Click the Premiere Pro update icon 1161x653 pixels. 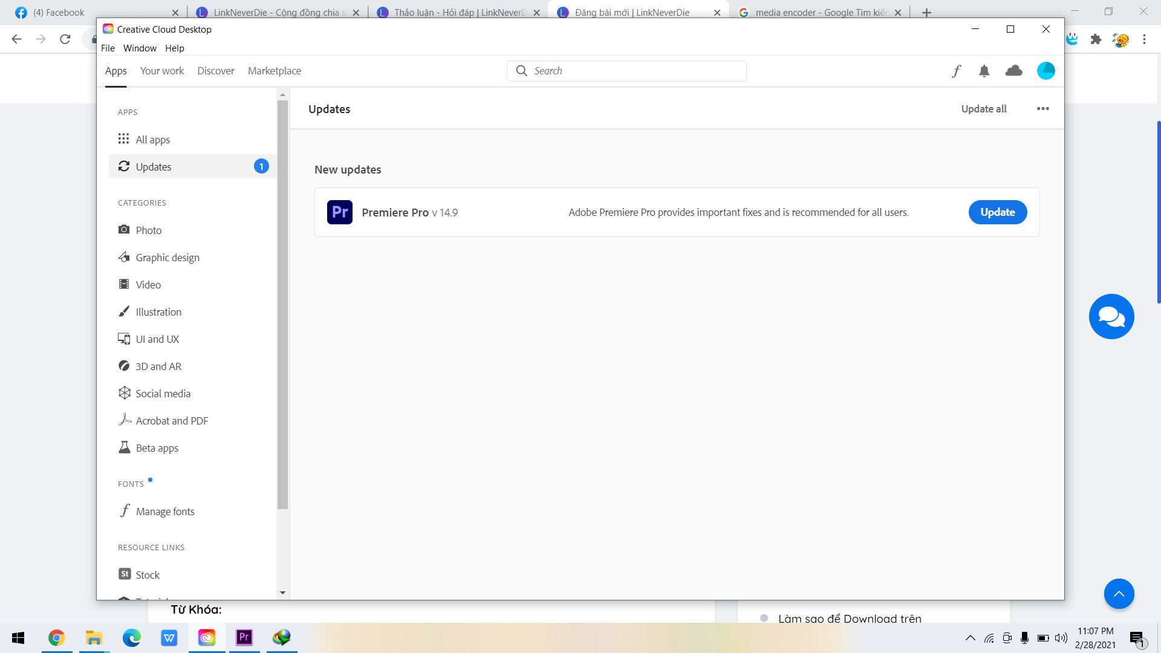339,211
